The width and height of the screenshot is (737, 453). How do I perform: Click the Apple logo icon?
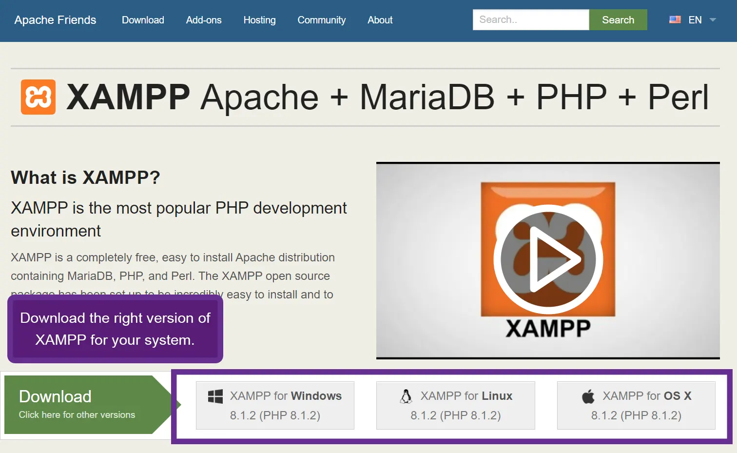click(588, 396)
